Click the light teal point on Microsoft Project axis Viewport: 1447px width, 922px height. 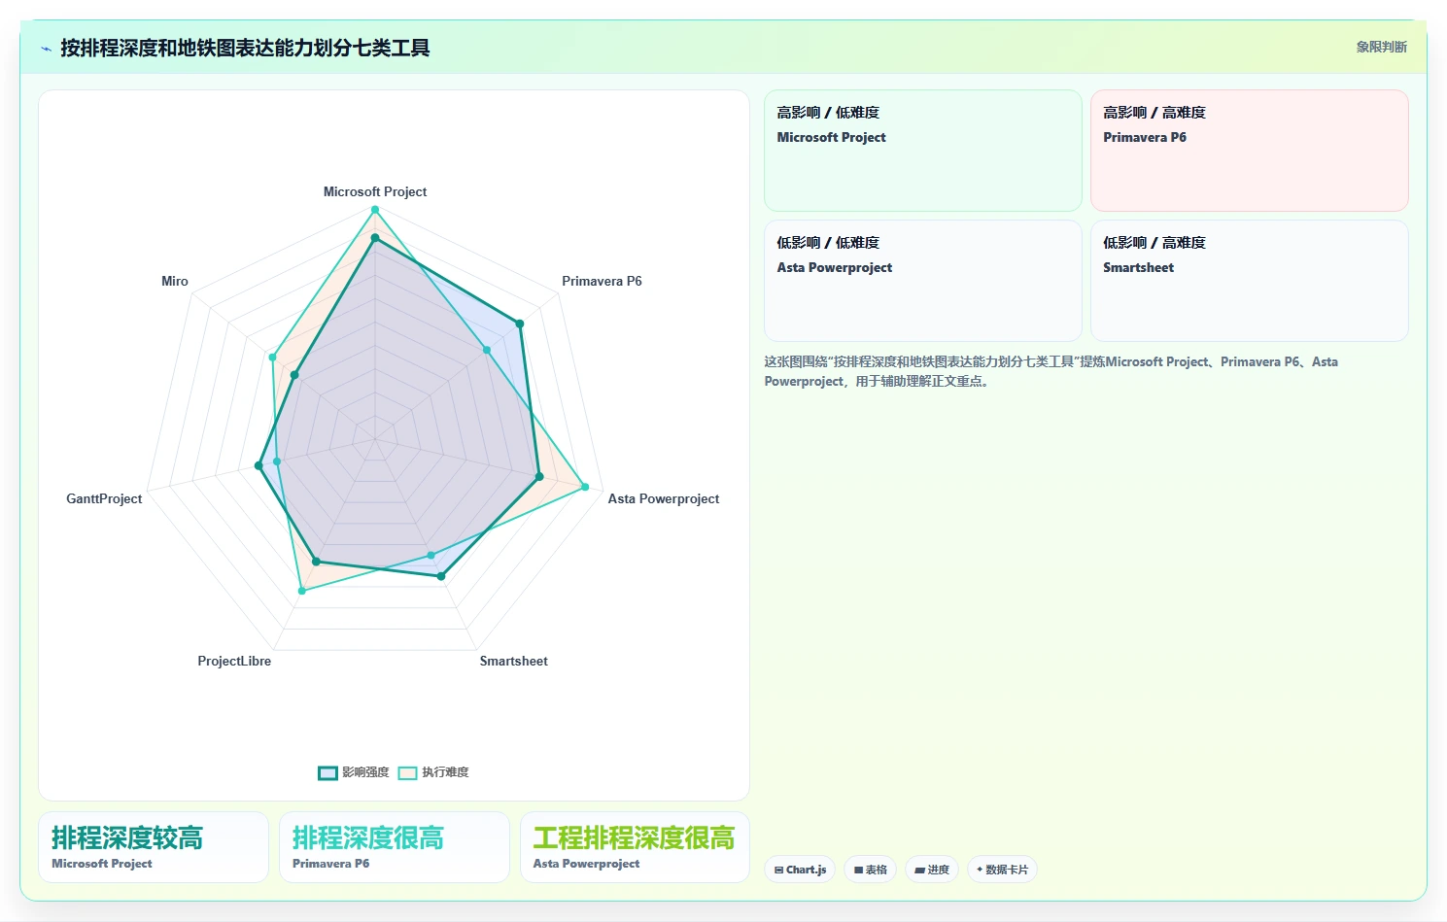[375, 210]
